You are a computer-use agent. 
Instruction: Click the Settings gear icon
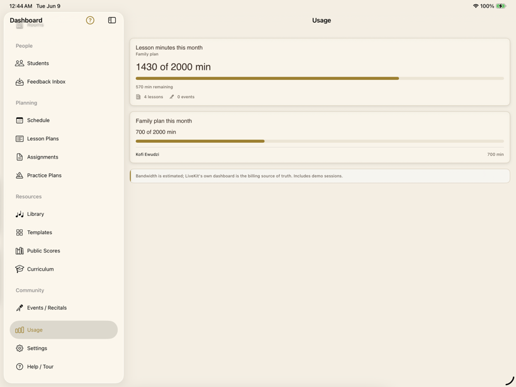coord(20,348)
